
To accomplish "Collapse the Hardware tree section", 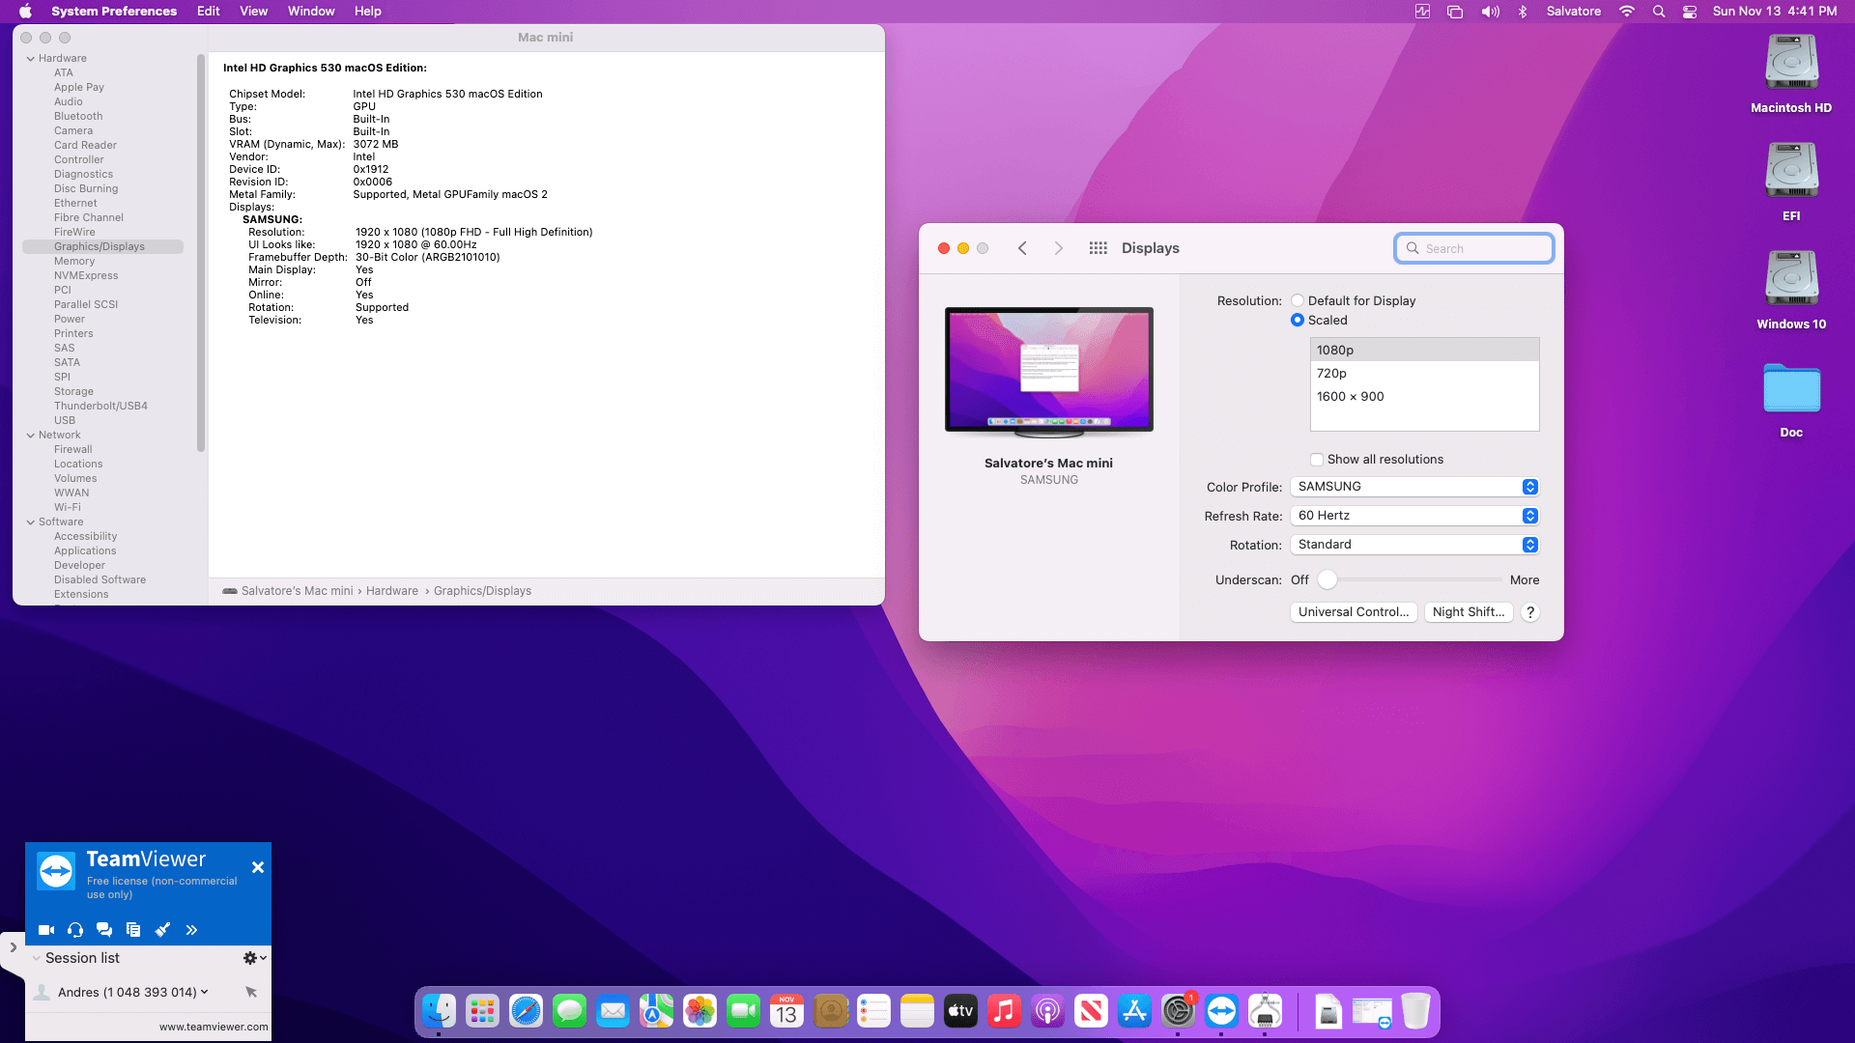I will coord(30,59).
